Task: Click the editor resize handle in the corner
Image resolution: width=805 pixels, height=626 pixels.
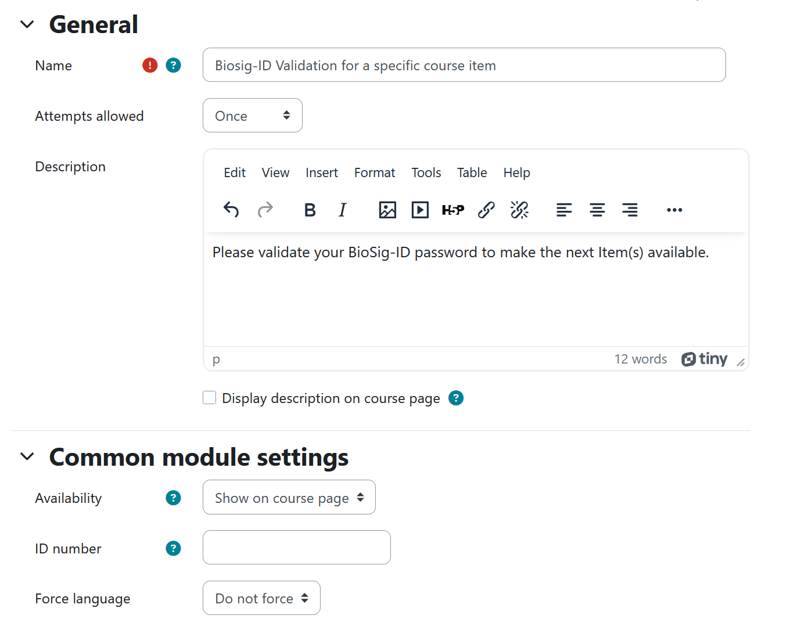Action: tap(741, 362)
